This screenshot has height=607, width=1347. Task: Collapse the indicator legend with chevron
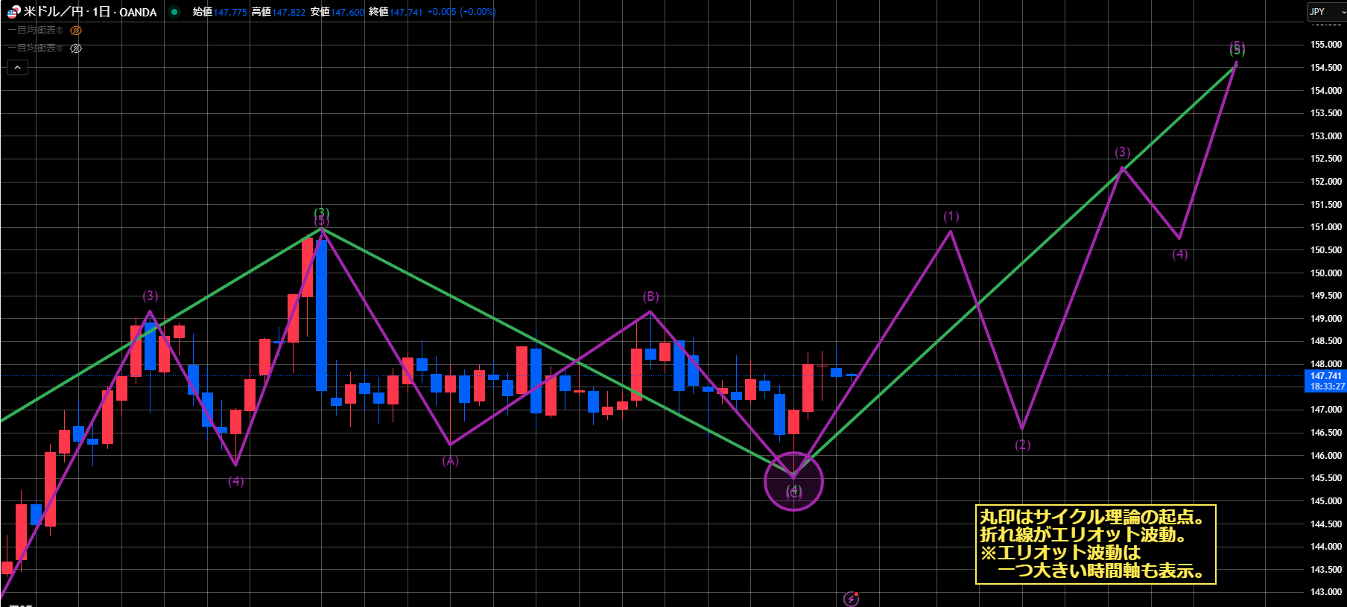17,68
